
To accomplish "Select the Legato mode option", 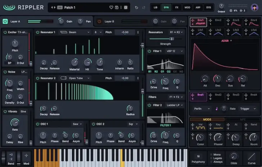I will (216, 158).
